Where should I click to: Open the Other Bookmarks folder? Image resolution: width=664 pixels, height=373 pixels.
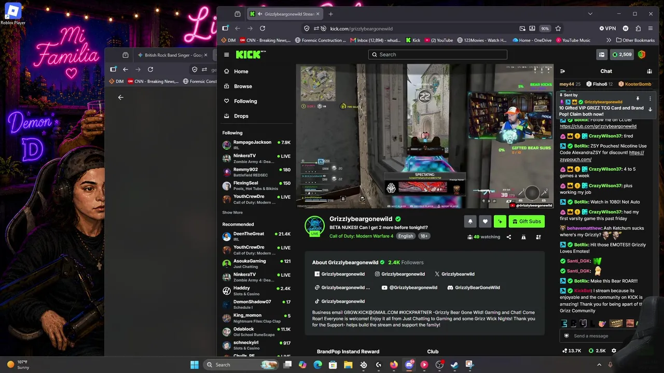(x=635, y=40)
